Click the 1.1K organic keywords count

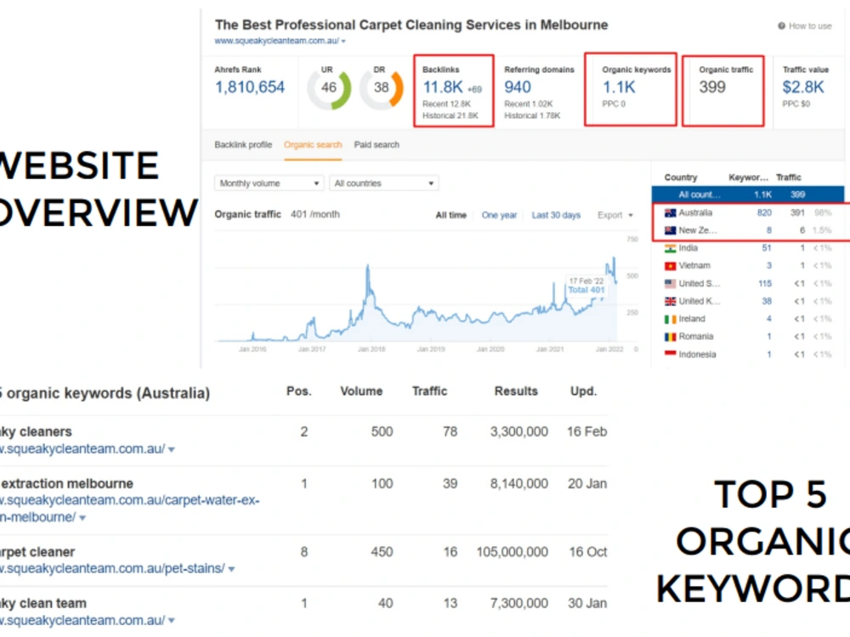tap(619, 87)
